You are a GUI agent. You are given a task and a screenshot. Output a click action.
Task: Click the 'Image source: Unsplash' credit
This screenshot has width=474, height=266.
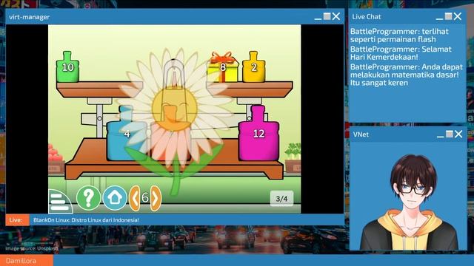coord(32,248)
